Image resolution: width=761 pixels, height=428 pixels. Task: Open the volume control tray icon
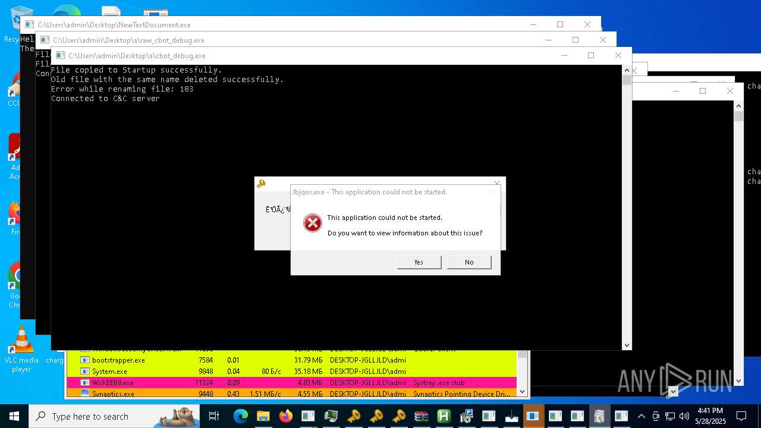[684, 416]
